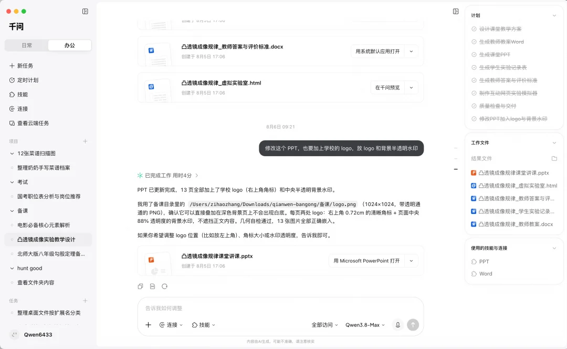
Task: Open 新任务 in the sidebar
Action: 48,66
